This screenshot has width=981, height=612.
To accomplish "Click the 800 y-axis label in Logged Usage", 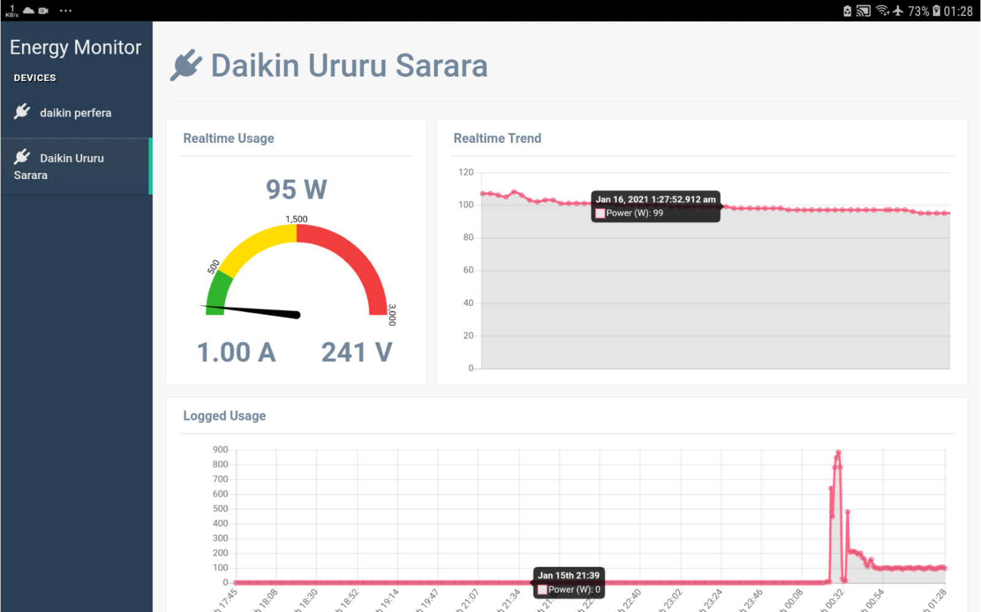I will point(220,464).
